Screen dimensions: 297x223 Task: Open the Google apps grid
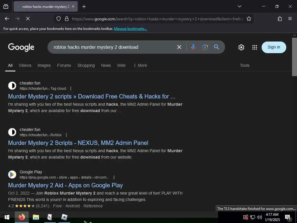click(x=255, y=47)
